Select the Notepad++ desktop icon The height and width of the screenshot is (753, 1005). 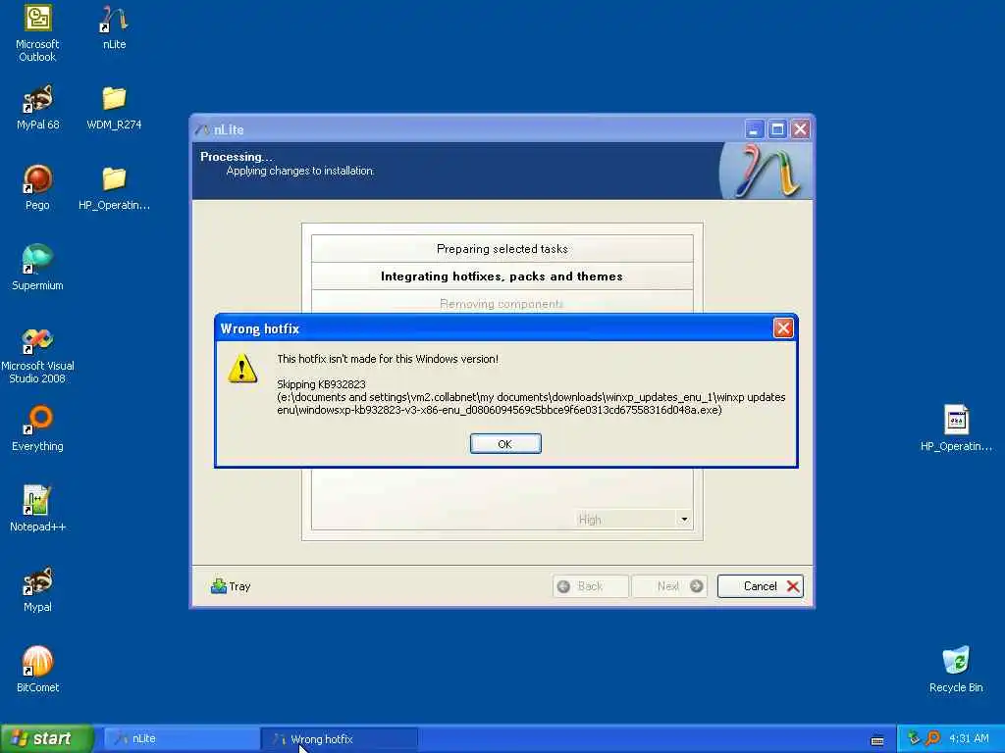point(37,509)
